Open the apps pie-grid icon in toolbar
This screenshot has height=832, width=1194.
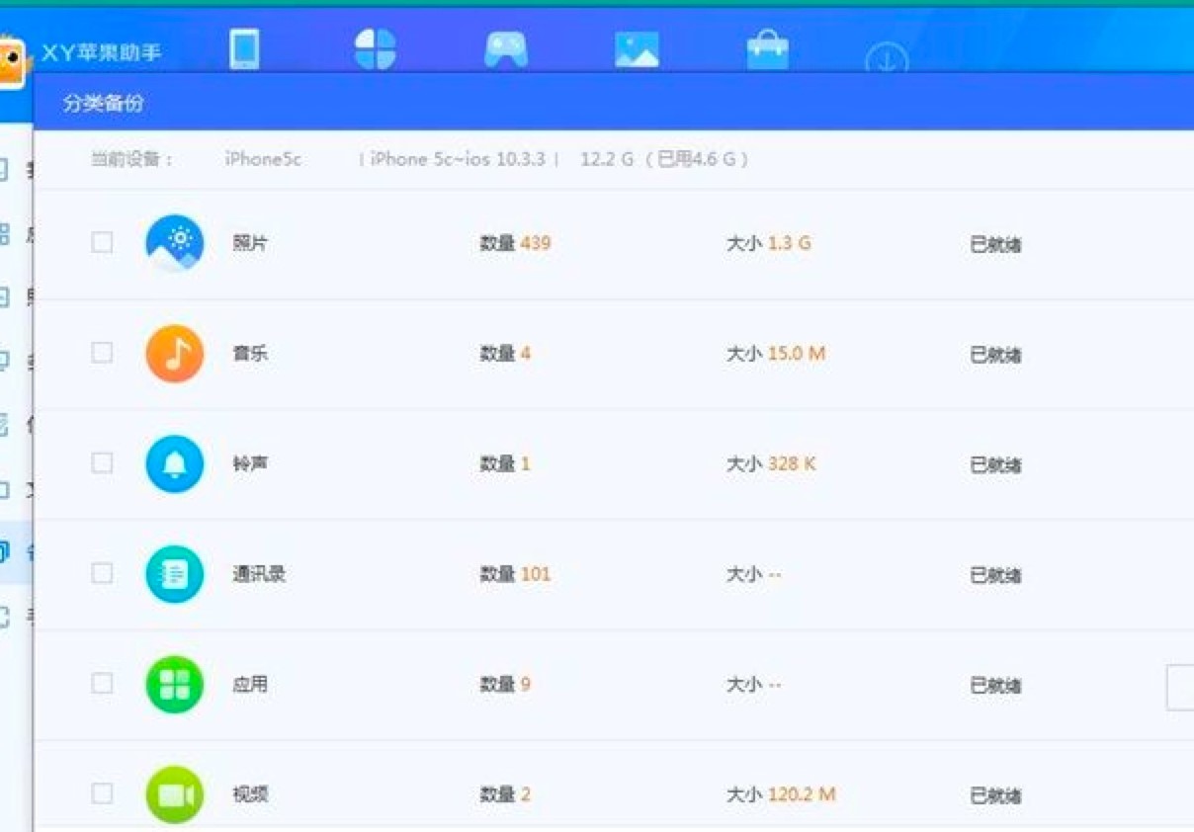point(375,48)
